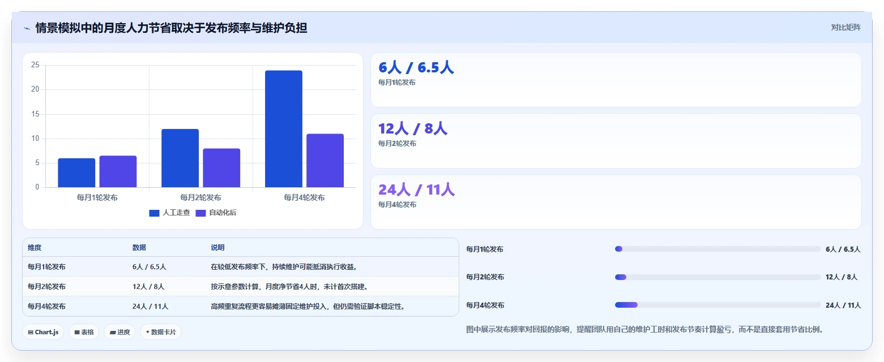This screenshot has width=884, height=362.
Task: Click the 每月1轮发布 progress label
Action: tap(485, 249)
